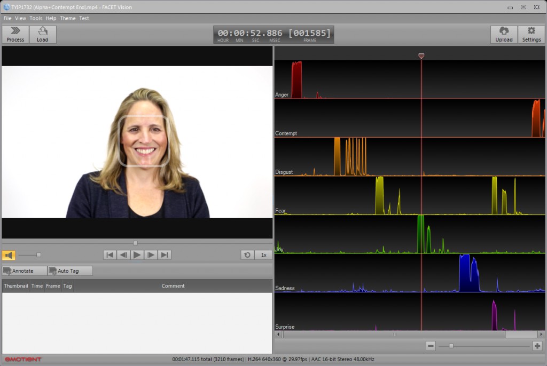Click the Auto Tag button

click(x=70, y=271)
